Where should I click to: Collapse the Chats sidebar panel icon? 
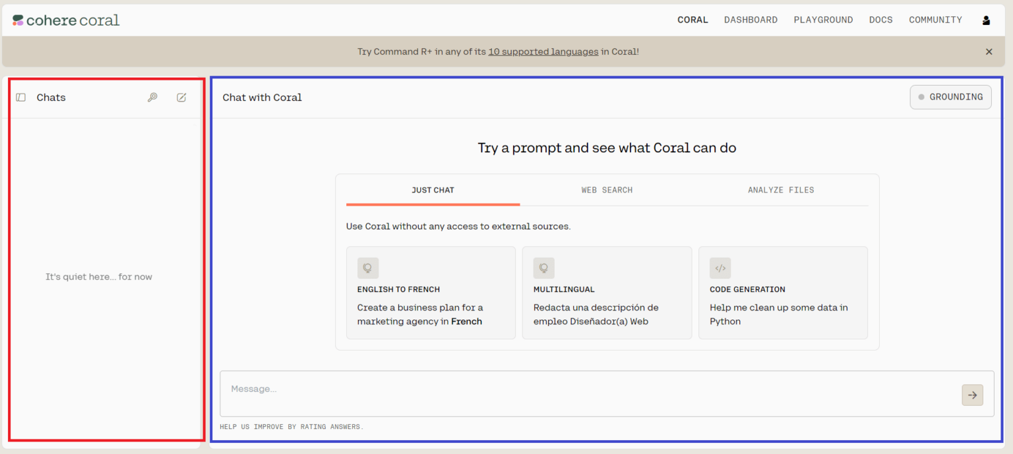click(21, 98)
